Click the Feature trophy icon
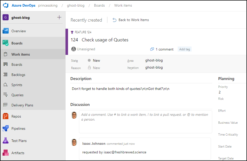This screenshot has width=247, height=161. pyautogui.click(x=72, y=32)
